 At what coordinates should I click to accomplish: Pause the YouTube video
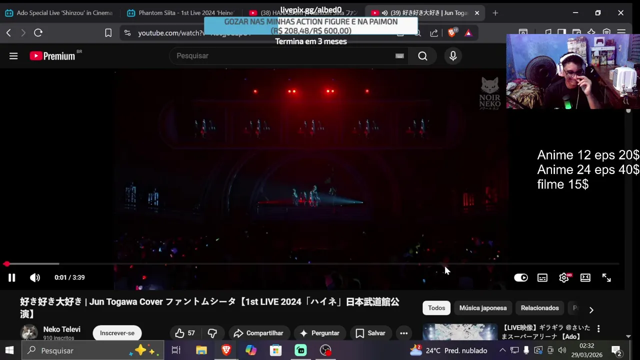(11, 277)
